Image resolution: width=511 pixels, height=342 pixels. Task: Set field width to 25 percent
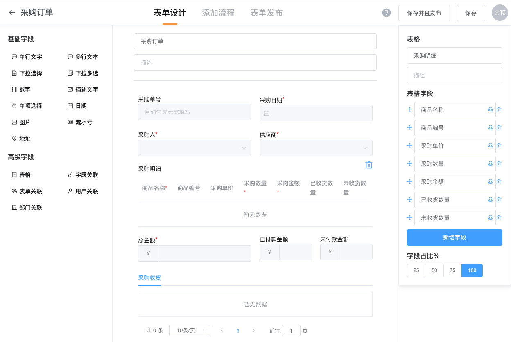coord(416,270)
